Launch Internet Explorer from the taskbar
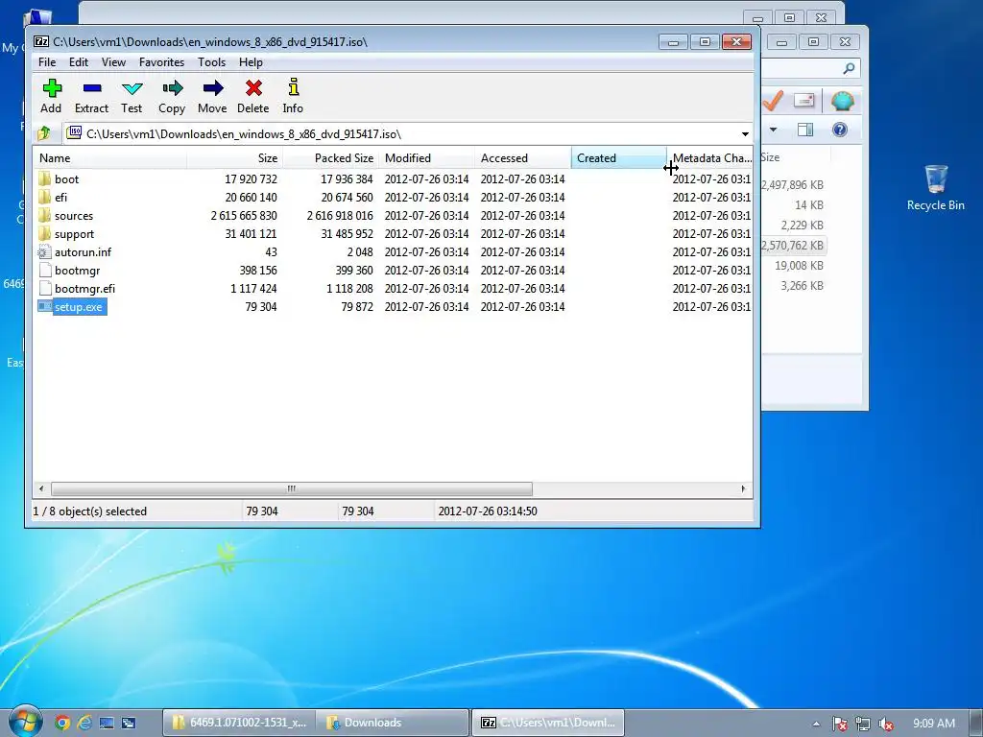The image size is (983, 737). pyautogui.click(x=84, y=723)
